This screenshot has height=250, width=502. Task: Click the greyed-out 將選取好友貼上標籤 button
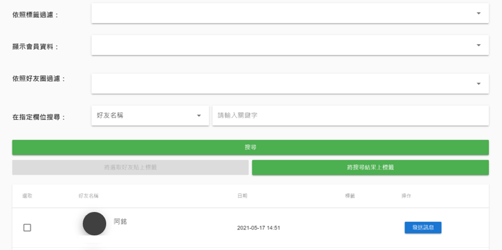(130, 167)
